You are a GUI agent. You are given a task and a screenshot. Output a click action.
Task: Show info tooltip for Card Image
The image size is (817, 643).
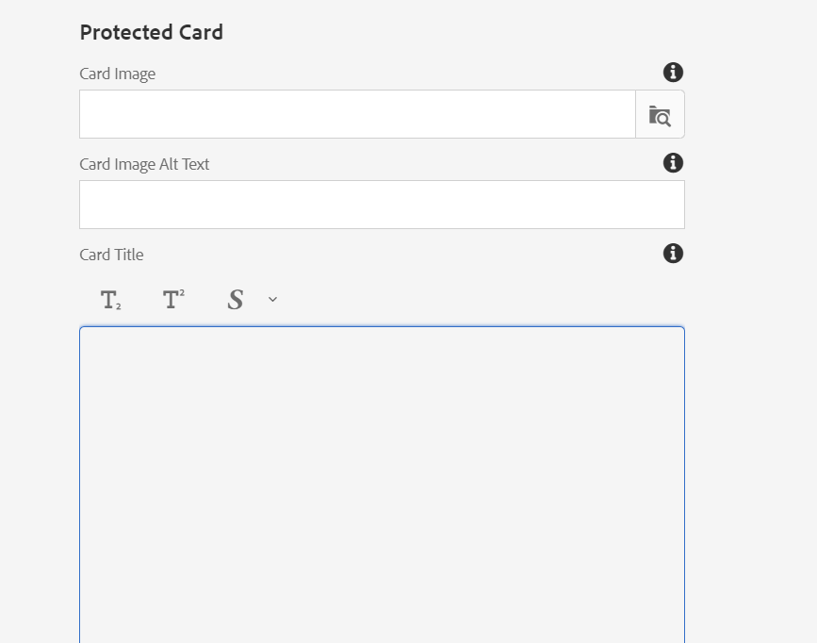(x=673, y=73)
